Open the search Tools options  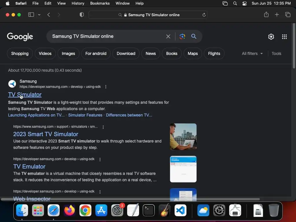pos(276,53)
